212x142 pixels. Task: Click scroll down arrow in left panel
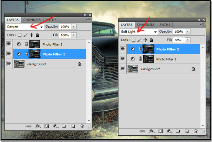(89, 121)
